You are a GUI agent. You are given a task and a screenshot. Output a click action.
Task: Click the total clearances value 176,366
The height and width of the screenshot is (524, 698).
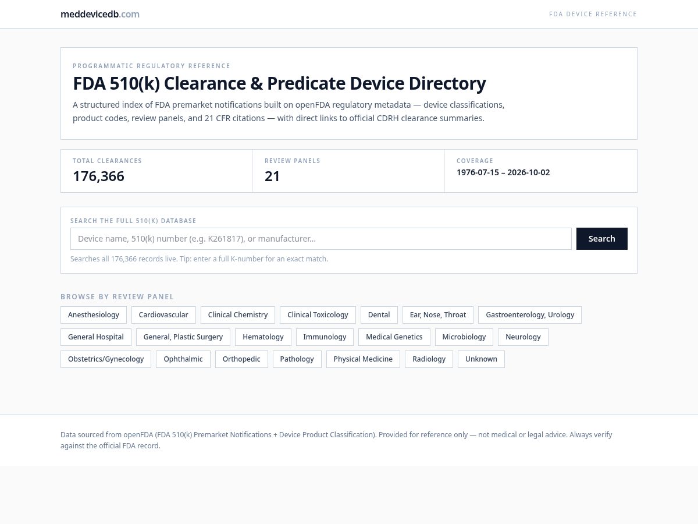[x=98, y=176]
